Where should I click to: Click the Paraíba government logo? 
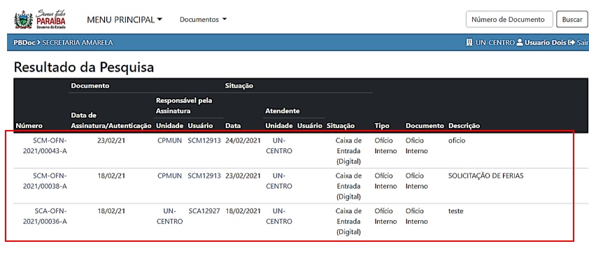click(x=40, y=20)
